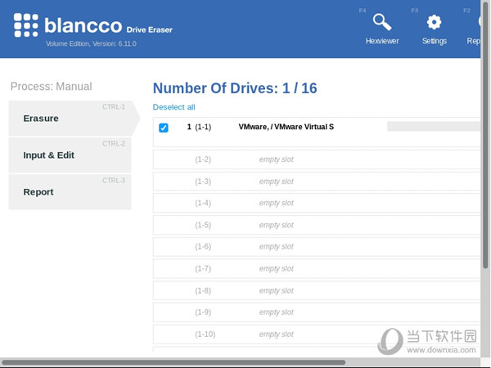Click the empty slot row (1-8)
This screenshot has height=368, width=491.
coord(317,290)
